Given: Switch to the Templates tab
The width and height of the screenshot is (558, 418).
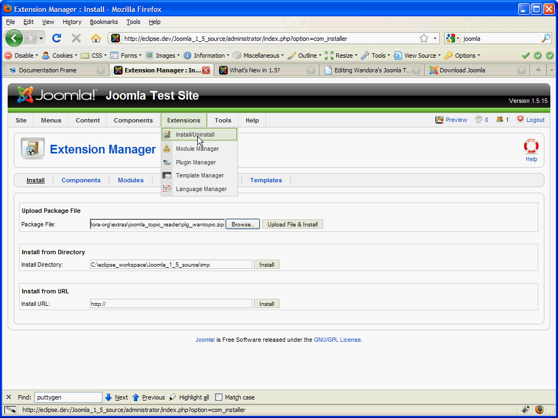Looking at the screenshot, I should 265,180.
